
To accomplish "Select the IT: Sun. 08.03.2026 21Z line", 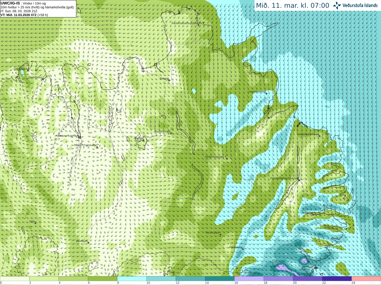I will (19, 11).
